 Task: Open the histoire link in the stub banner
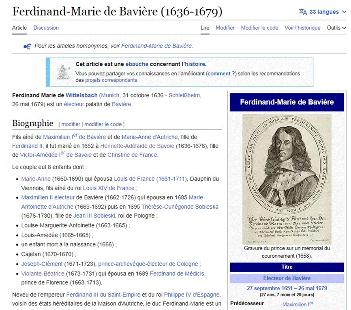click(x=195, y=64)
